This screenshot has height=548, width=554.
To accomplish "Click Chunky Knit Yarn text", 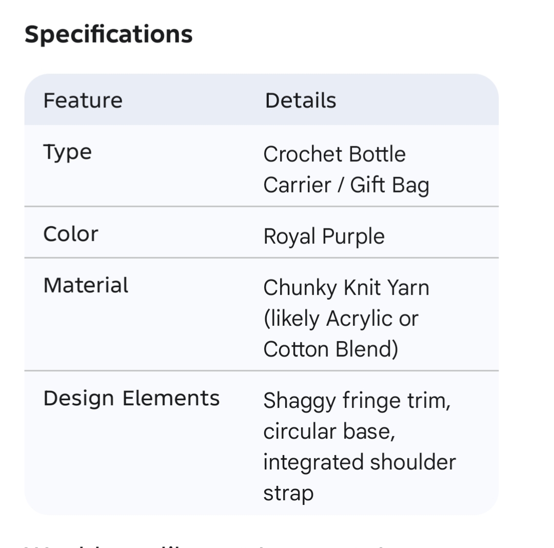I will 346,288.
